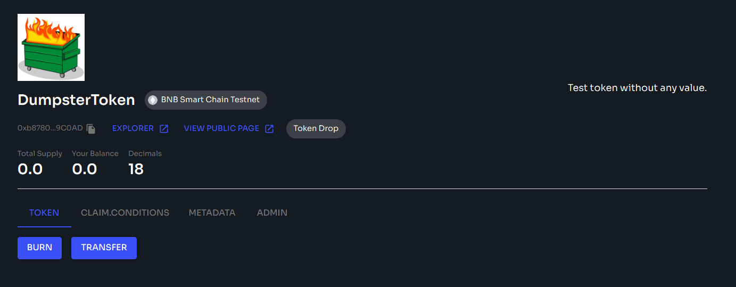Click the Total Supply value
Viewport: 736px width, 287px height.
pyautogui.click(x=30, y=169)
